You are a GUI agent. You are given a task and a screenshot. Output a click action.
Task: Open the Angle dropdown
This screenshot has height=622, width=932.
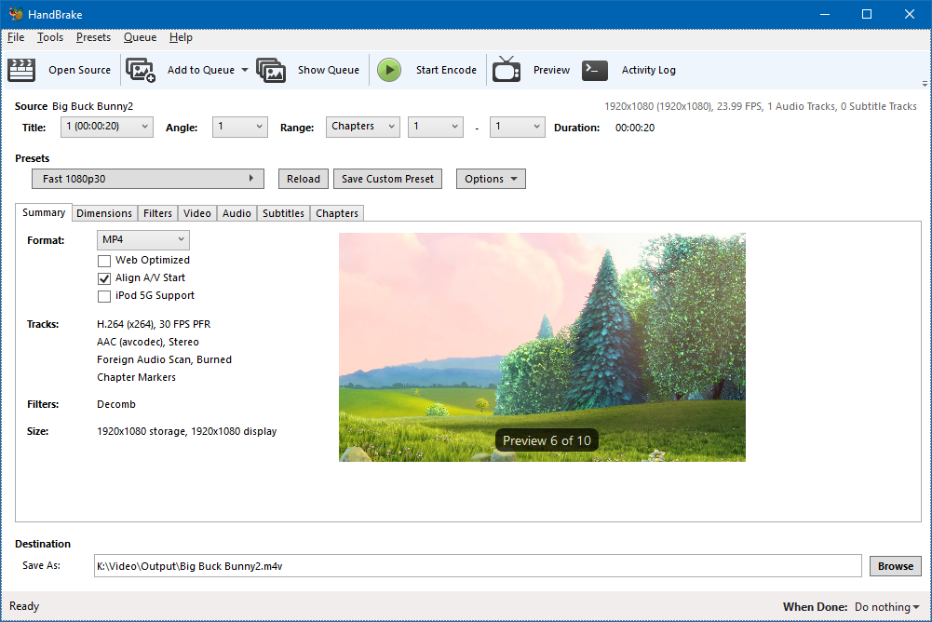(x=240, y=127)
